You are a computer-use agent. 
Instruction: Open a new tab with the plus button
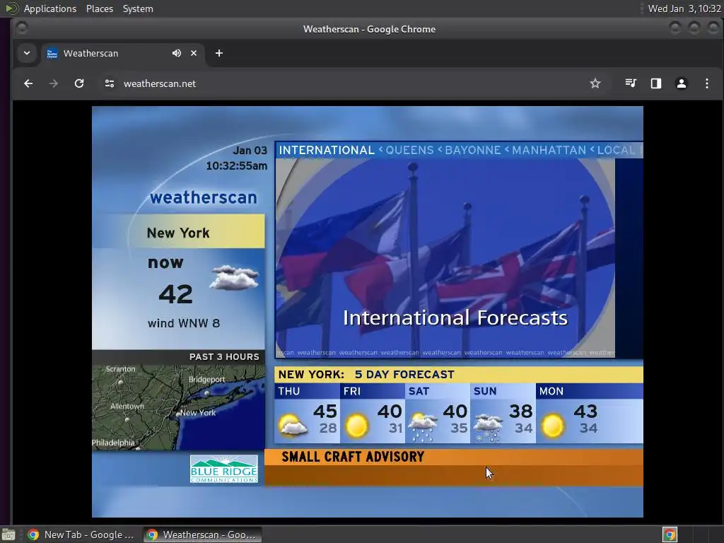219,53
